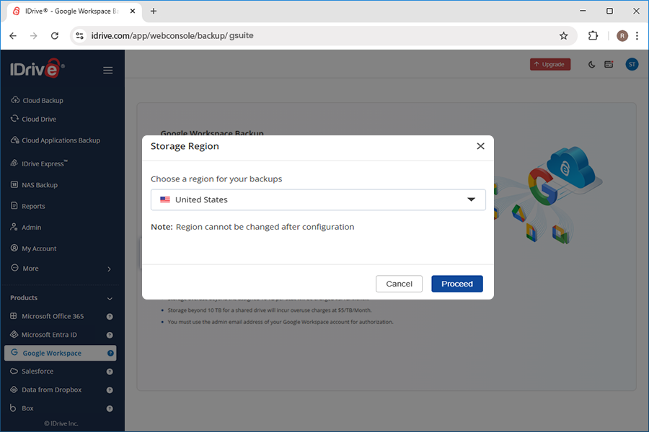Click help icon next to Microsoft Entra ID
The image size is (649, 432).
pyautogui.click(x=110, y=335)
